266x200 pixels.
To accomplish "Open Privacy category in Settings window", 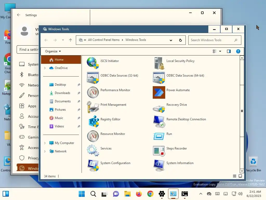I will coord(29,158).
